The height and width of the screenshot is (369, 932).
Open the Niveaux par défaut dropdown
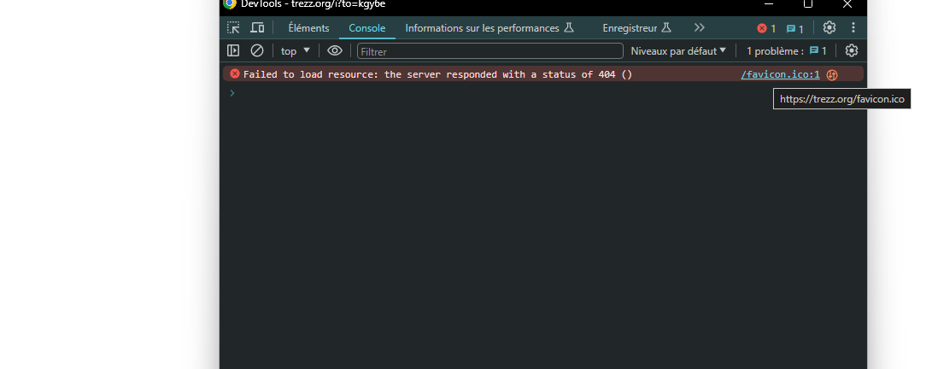tap(678, 51)
